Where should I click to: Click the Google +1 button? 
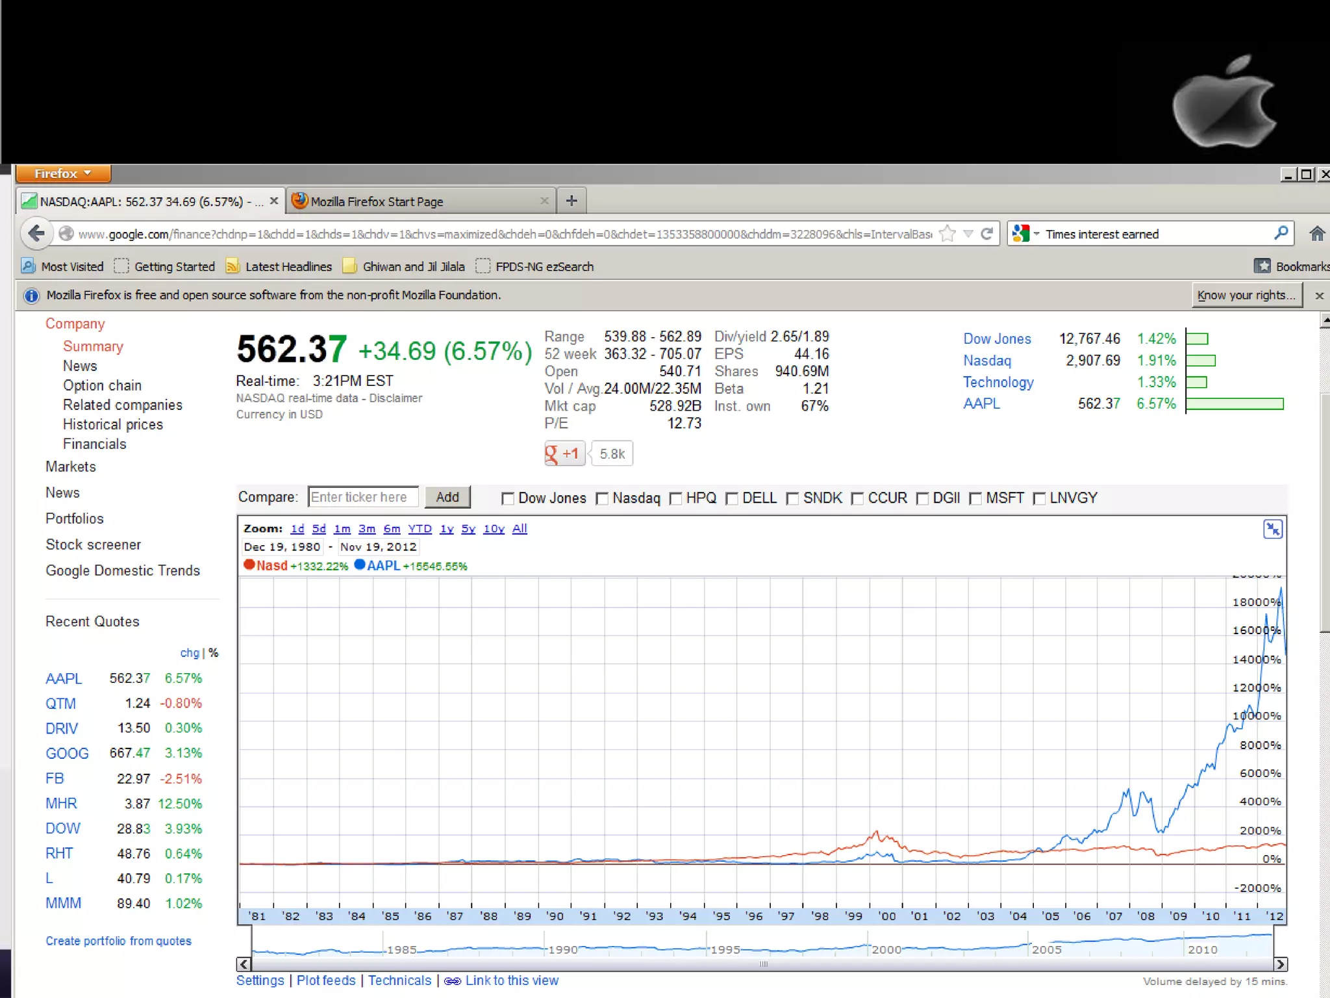coord(564,454)
